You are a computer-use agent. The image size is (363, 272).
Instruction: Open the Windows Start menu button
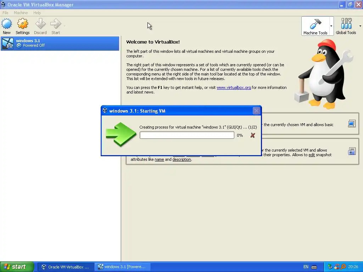[x=17, y=267]
